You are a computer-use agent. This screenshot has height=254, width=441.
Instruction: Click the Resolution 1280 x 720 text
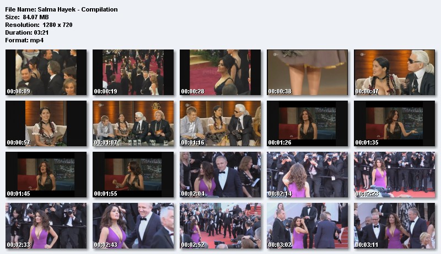[x=39, y=25]
